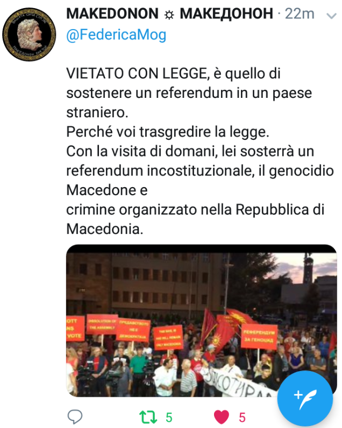Open the MAKEDONON profile avatar
The width and height of the screenshot is (342, 428).
pyautogui.click(x=29, y=34)
